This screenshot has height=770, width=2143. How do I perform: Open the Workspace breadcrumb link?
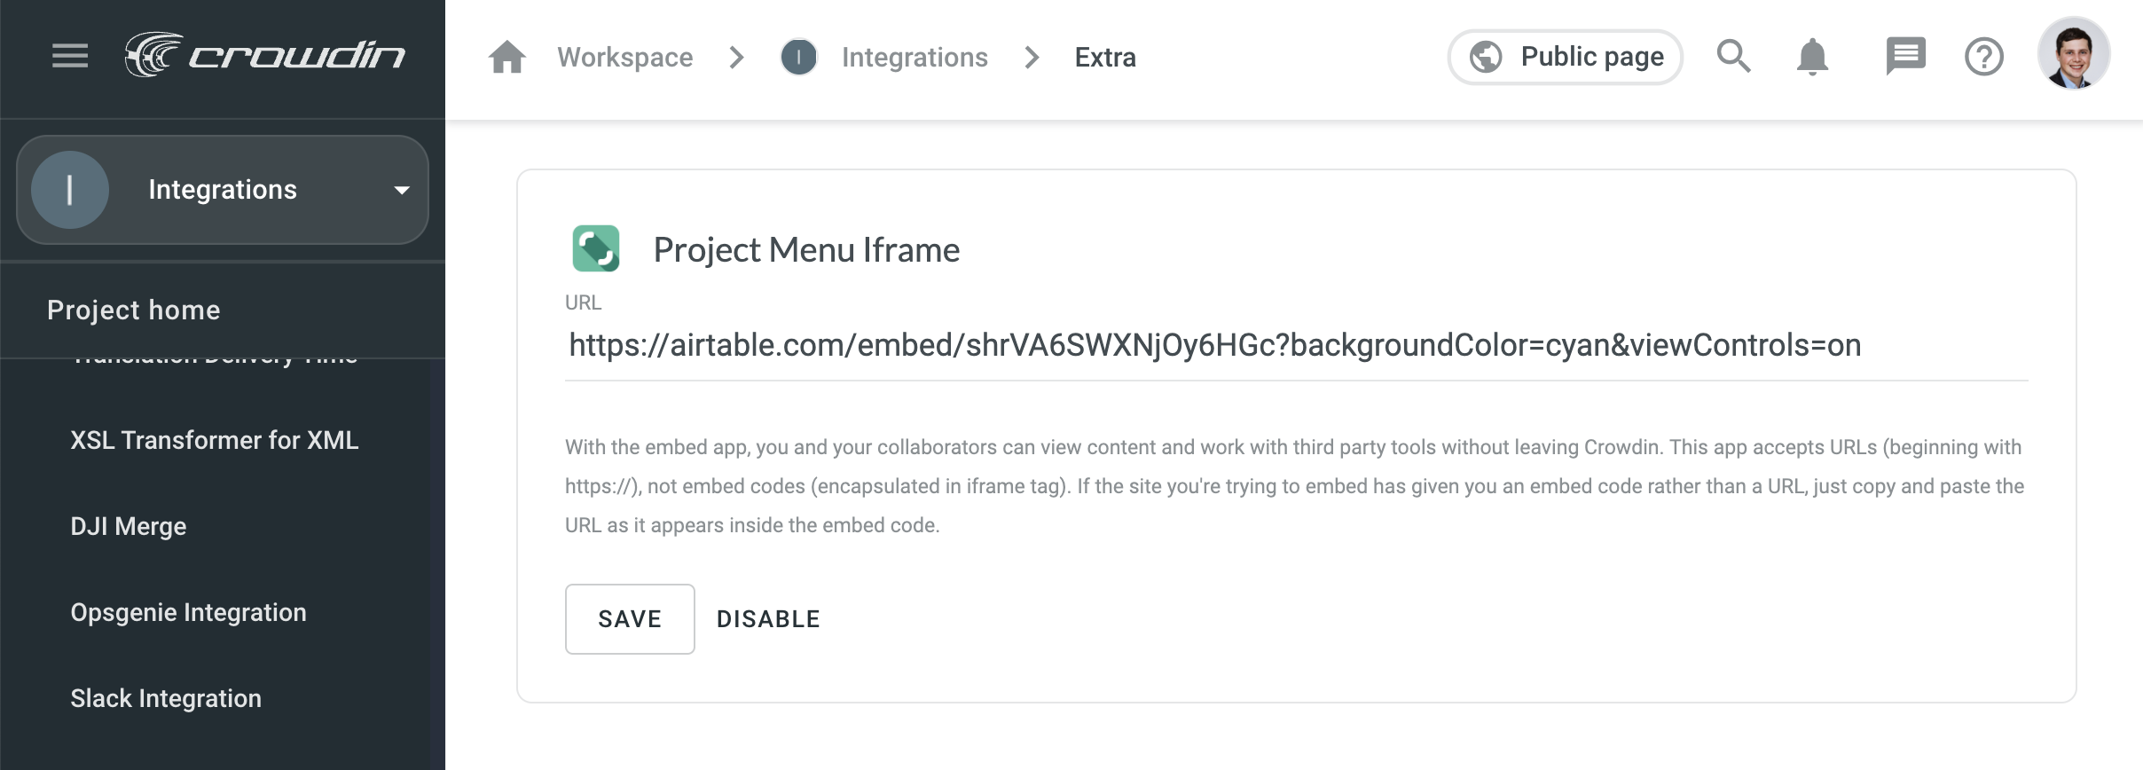pyautogui.click(x=625, y=58)
